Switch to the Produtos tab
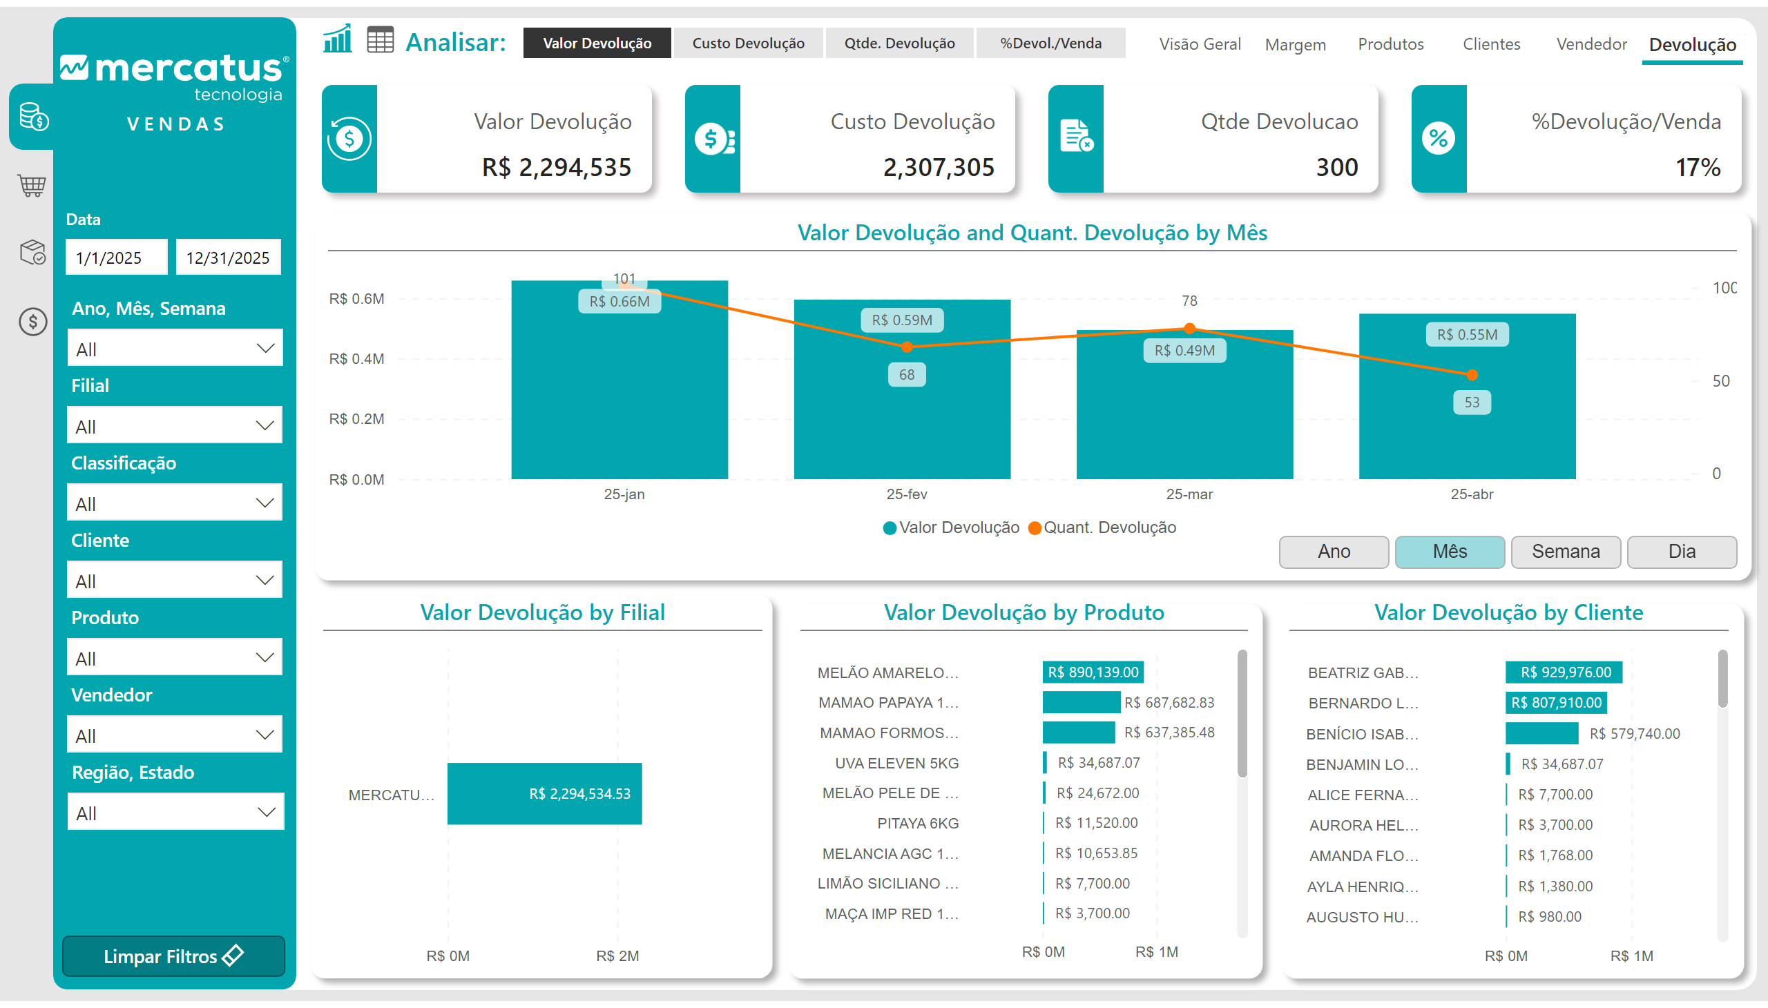 click(x=1390, y=44)
